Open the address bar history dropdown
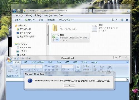The height and width of the screenshot is (100, 139). click(x=87, y=11)
